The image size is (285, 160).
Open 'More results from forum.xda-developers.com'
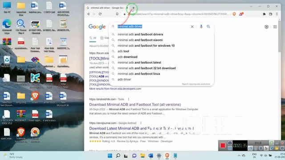click(115, 89)
